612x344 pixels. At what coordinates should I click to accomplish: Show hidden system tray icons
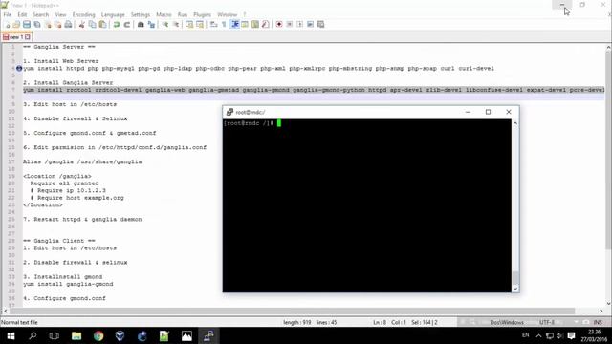(538, 335)
